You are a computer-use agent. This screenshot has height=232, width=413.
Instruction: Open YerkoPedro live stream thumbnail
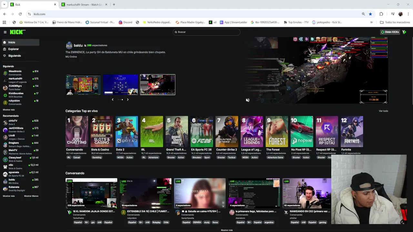click(91, 193)
